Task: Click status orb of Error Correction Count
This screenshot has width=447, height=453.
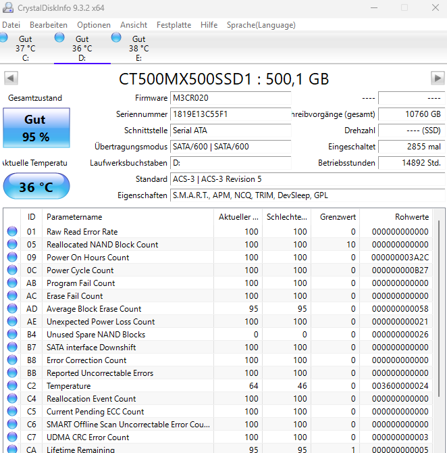Action: pyautogui.click(x=12, y=360)
